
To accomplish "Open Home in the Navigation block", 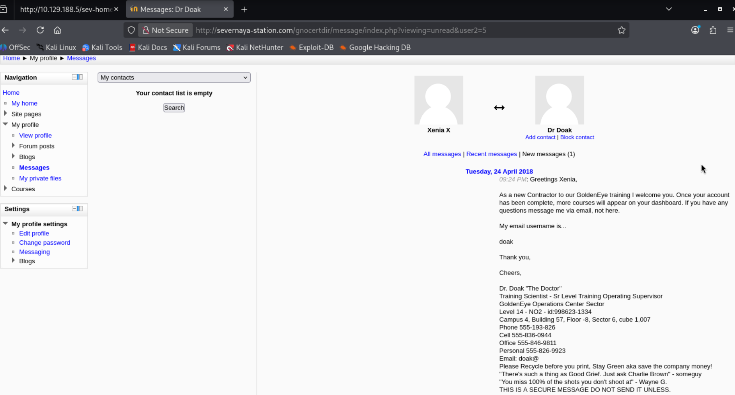I will [11, 92].
